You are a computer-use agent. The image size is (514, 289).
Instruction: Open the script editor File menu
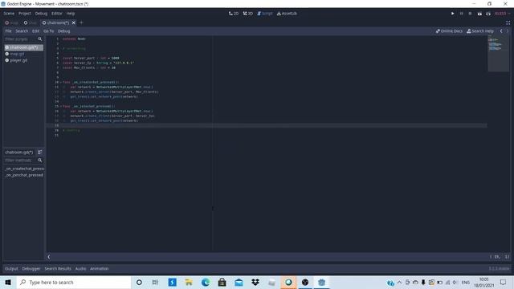tap(8, 31)
